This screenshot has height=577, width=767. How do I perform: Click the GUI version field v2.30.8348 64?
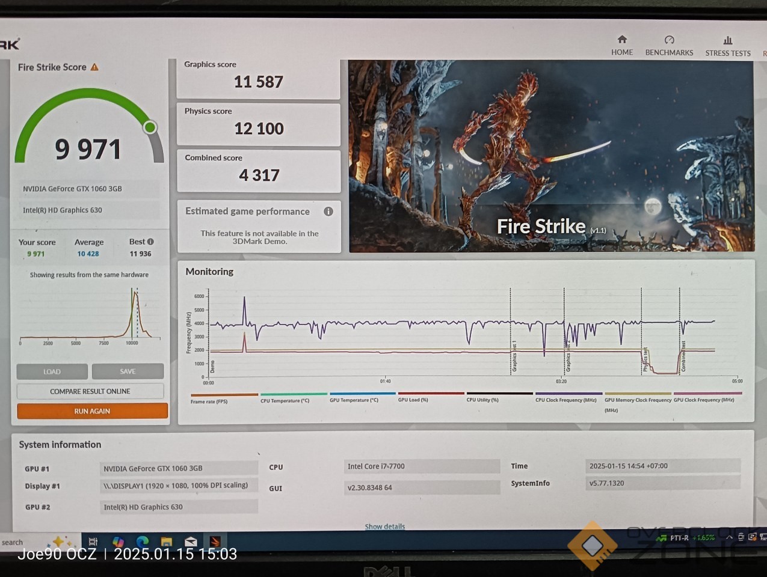pos(422,487)
